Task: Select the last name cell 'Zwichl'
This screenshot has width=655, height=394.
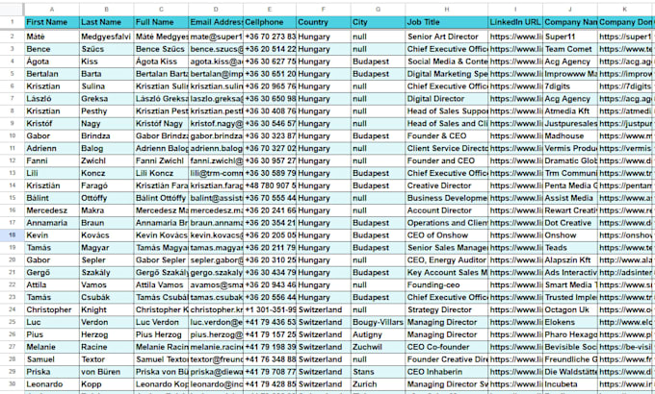Action: tap(107, 160)
